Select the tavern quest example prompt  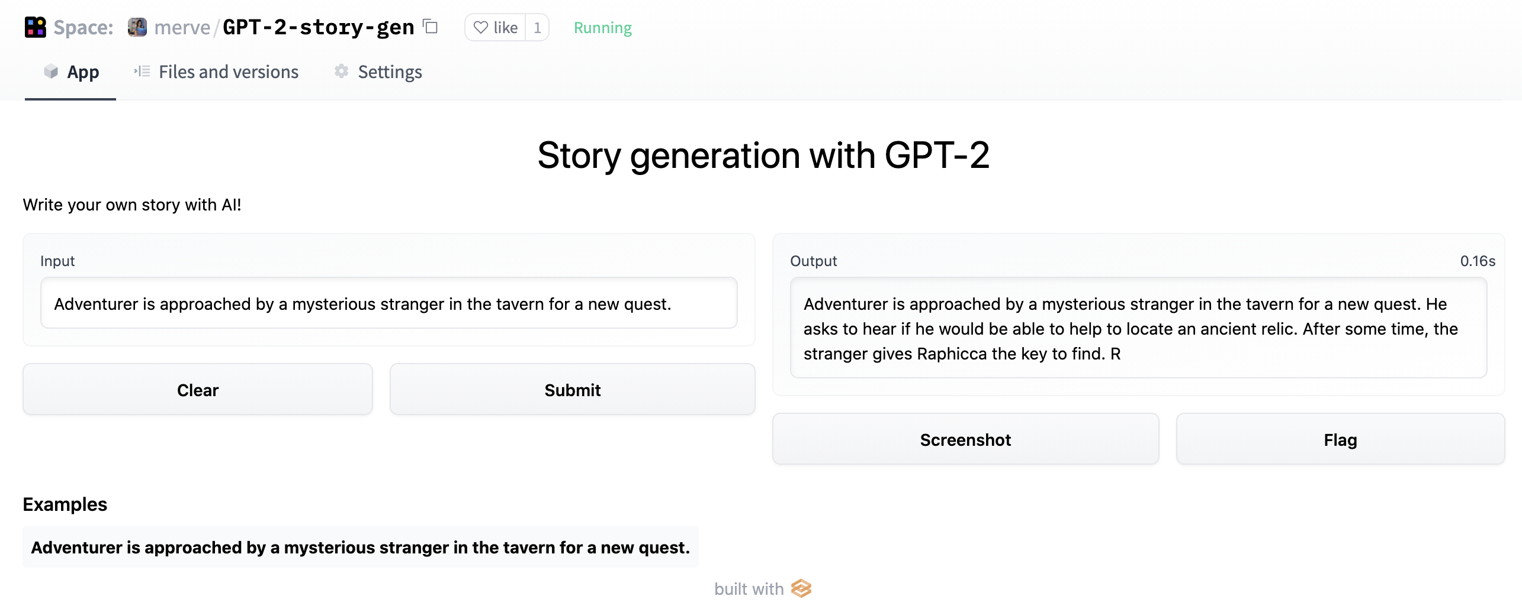360,547
